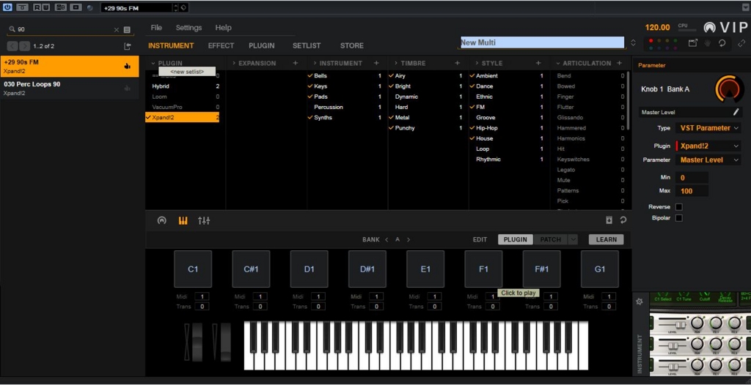This screenshot has width=751, height=385.
Task: Open dropdown arrow next to PATCH
Action: click(x=573, y=239)
